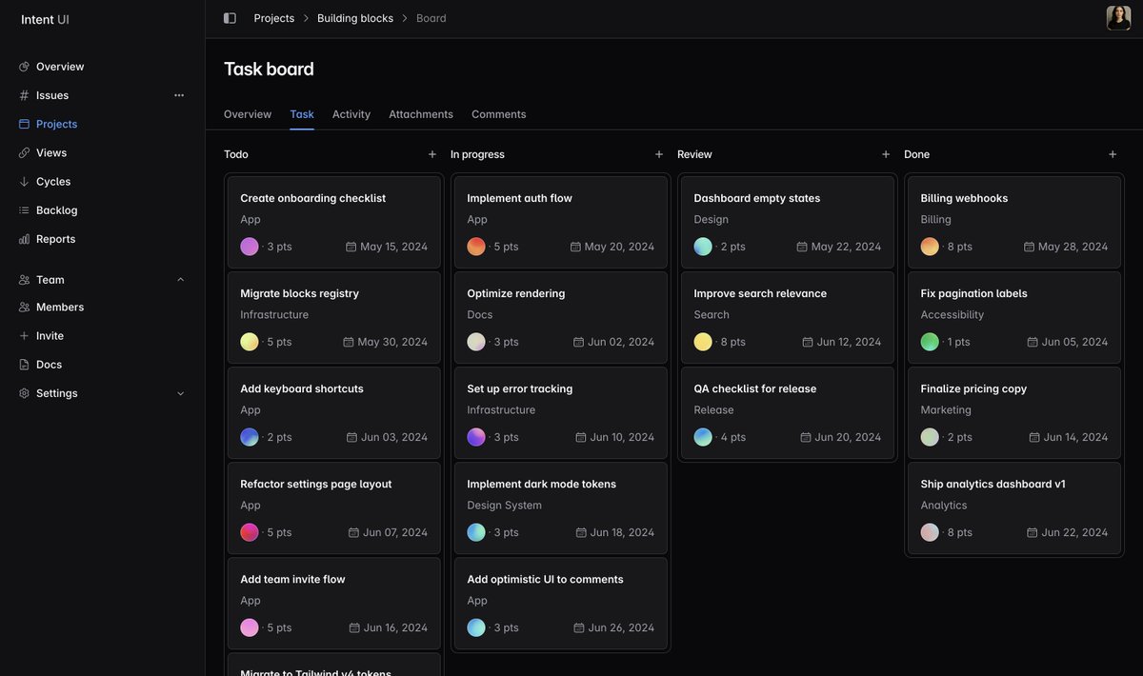
Task: Click calendar icon on Fix pagination labels
Action: pyautogui.click(x=1033, y=342)
